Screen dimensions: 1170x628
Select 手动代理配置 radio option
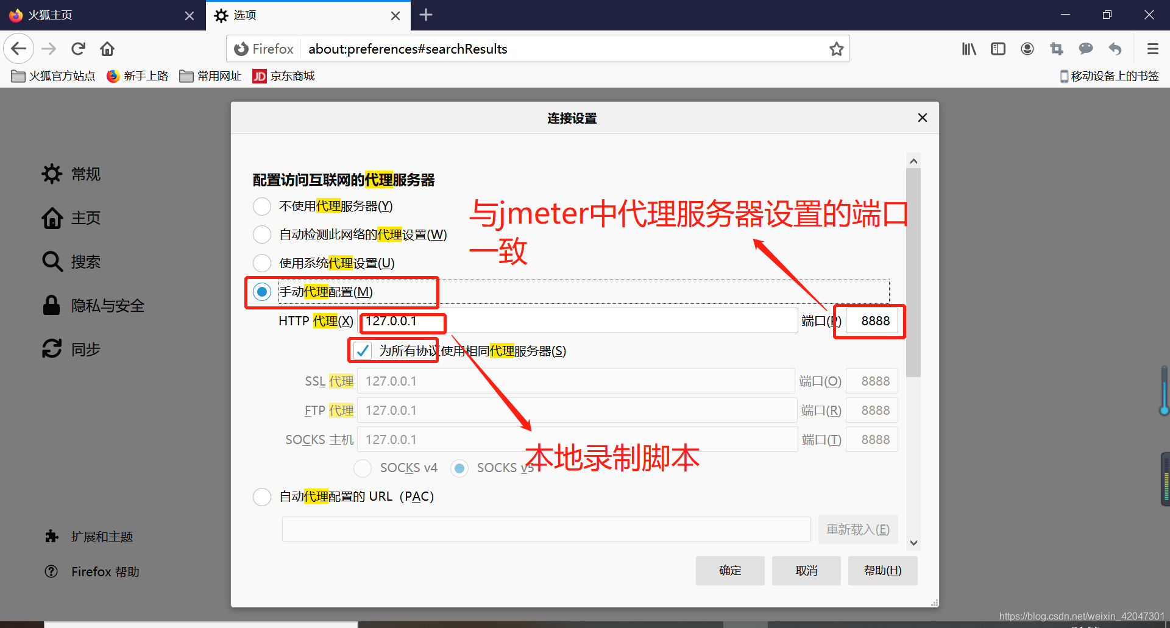click(262, 292)
